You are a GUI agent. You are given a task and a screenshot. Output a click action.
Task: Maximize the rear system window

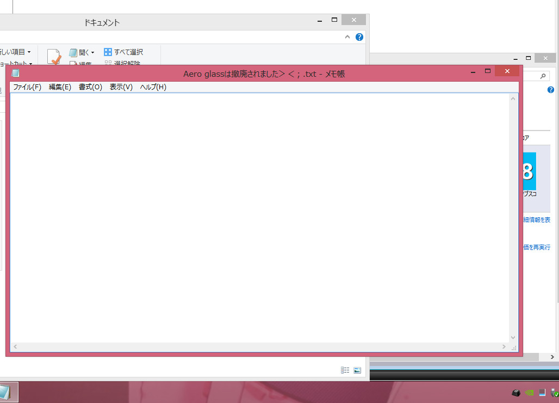click(529, 58)
